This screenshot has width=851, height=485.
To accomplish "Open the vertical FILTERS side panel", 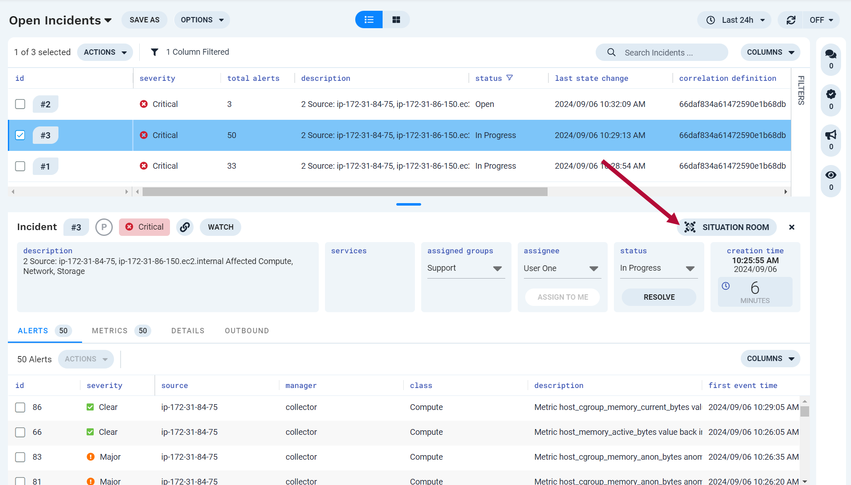I will pos(801,90).
